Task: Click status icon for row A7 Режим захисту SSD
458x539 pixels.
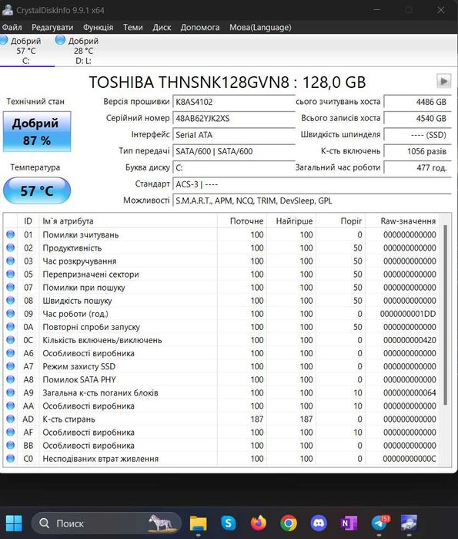Action: (x=10, y=366)
